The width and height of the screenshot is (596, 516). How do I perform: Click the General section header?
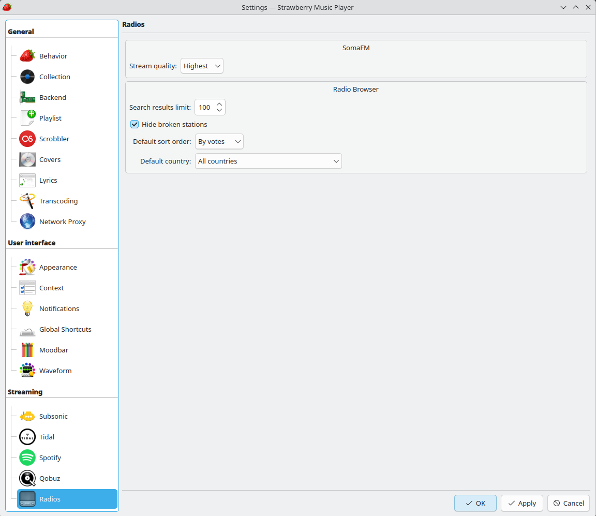[x=21, y=32]
